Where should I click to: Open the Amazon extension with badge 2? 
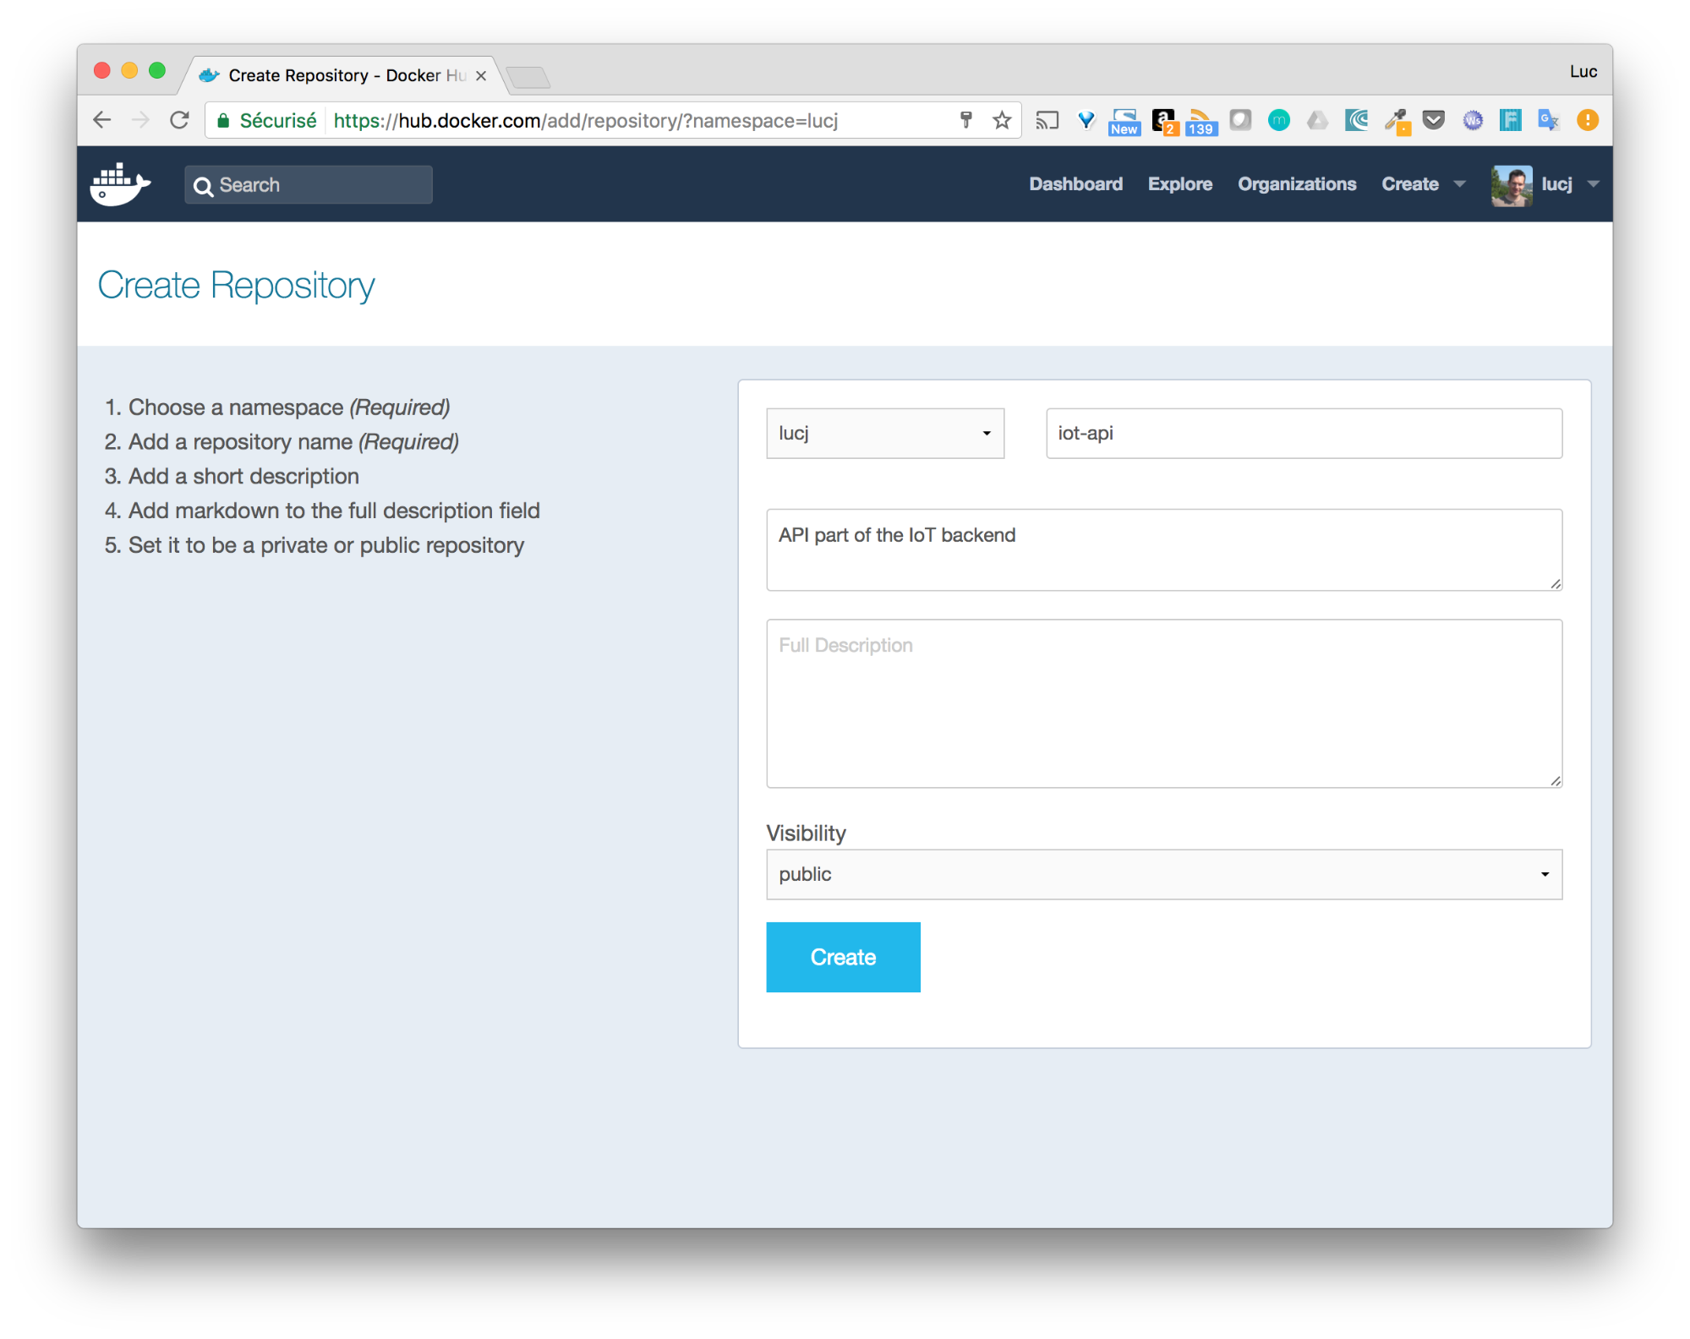1165,120
